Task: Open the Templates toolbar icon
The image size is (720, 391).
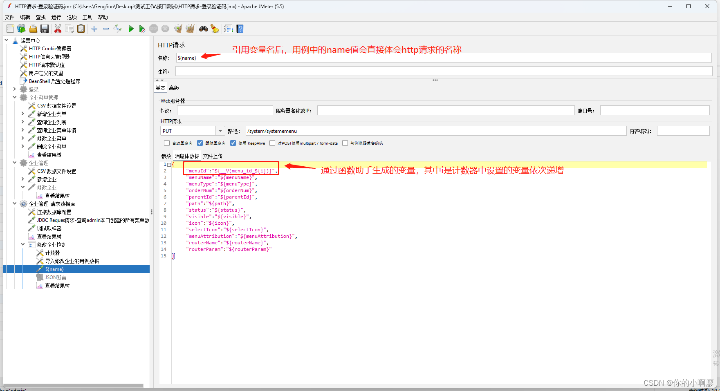Action: (21, 29)
